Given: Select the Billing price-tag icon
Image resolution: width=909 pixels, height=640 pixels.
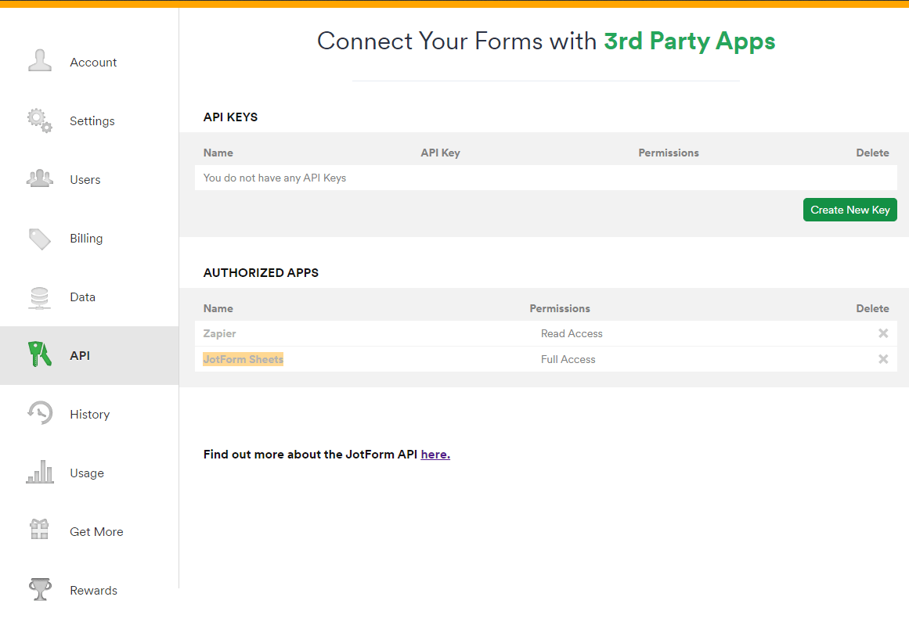Looking at the screenshot, I should 40,237.
